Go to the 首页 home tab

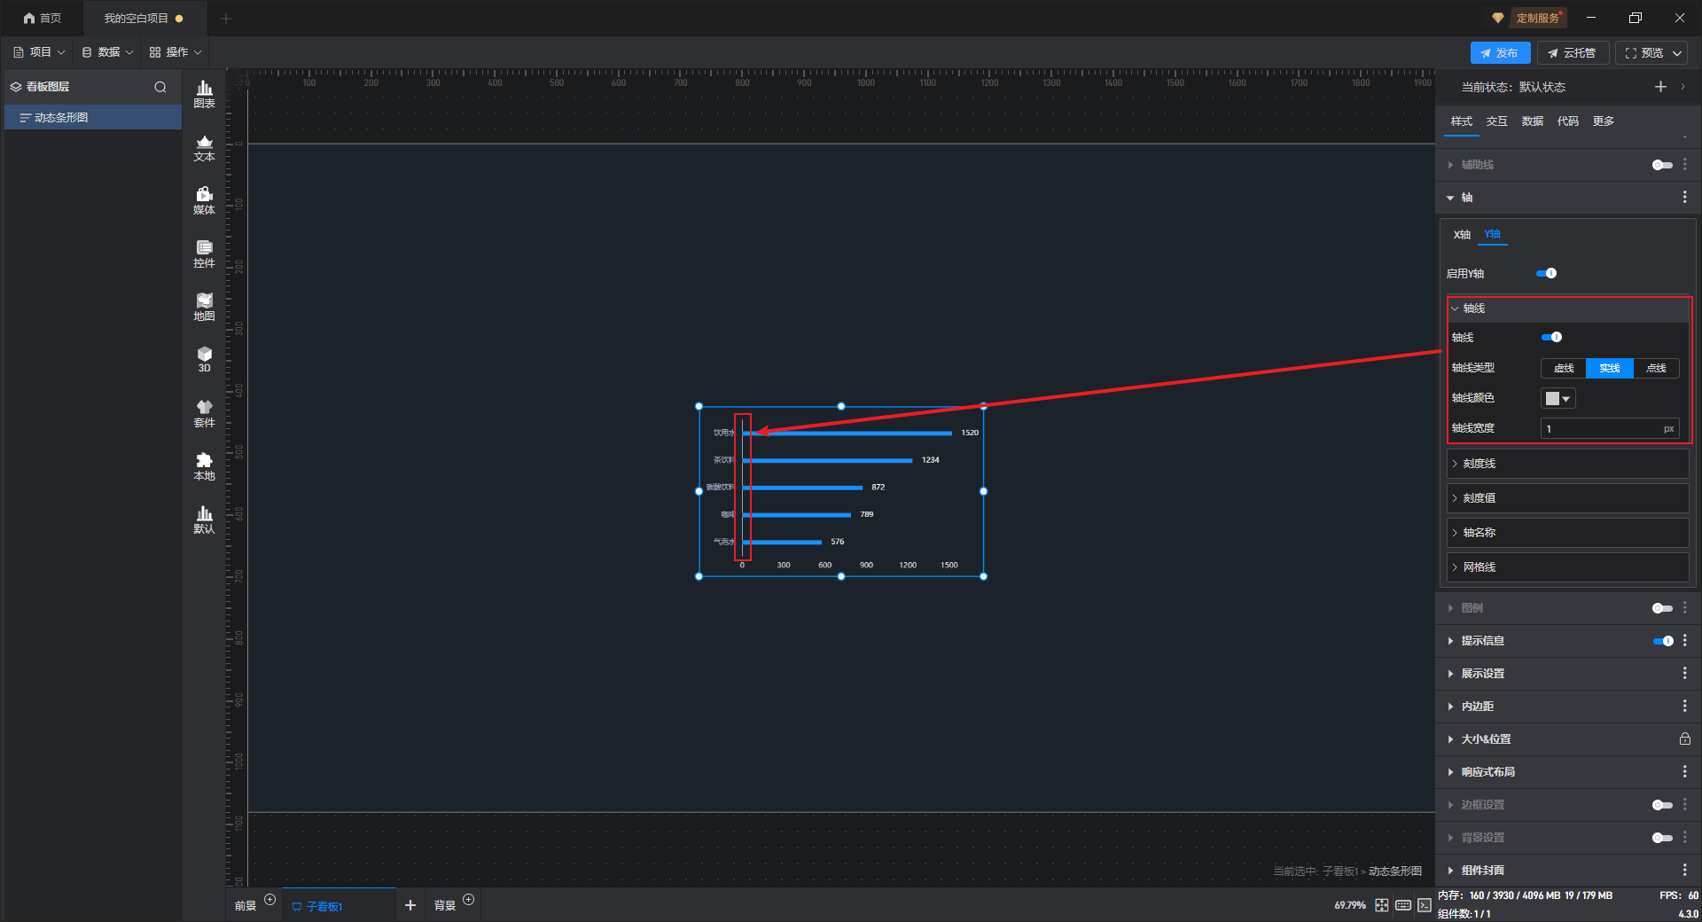click(43, 19)
